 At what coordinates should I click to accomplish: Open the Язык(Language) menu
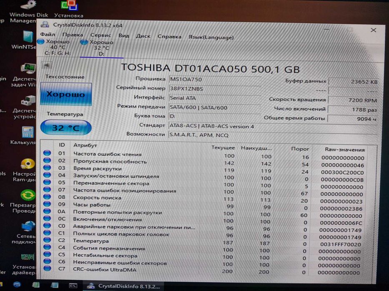coord(211,37)
